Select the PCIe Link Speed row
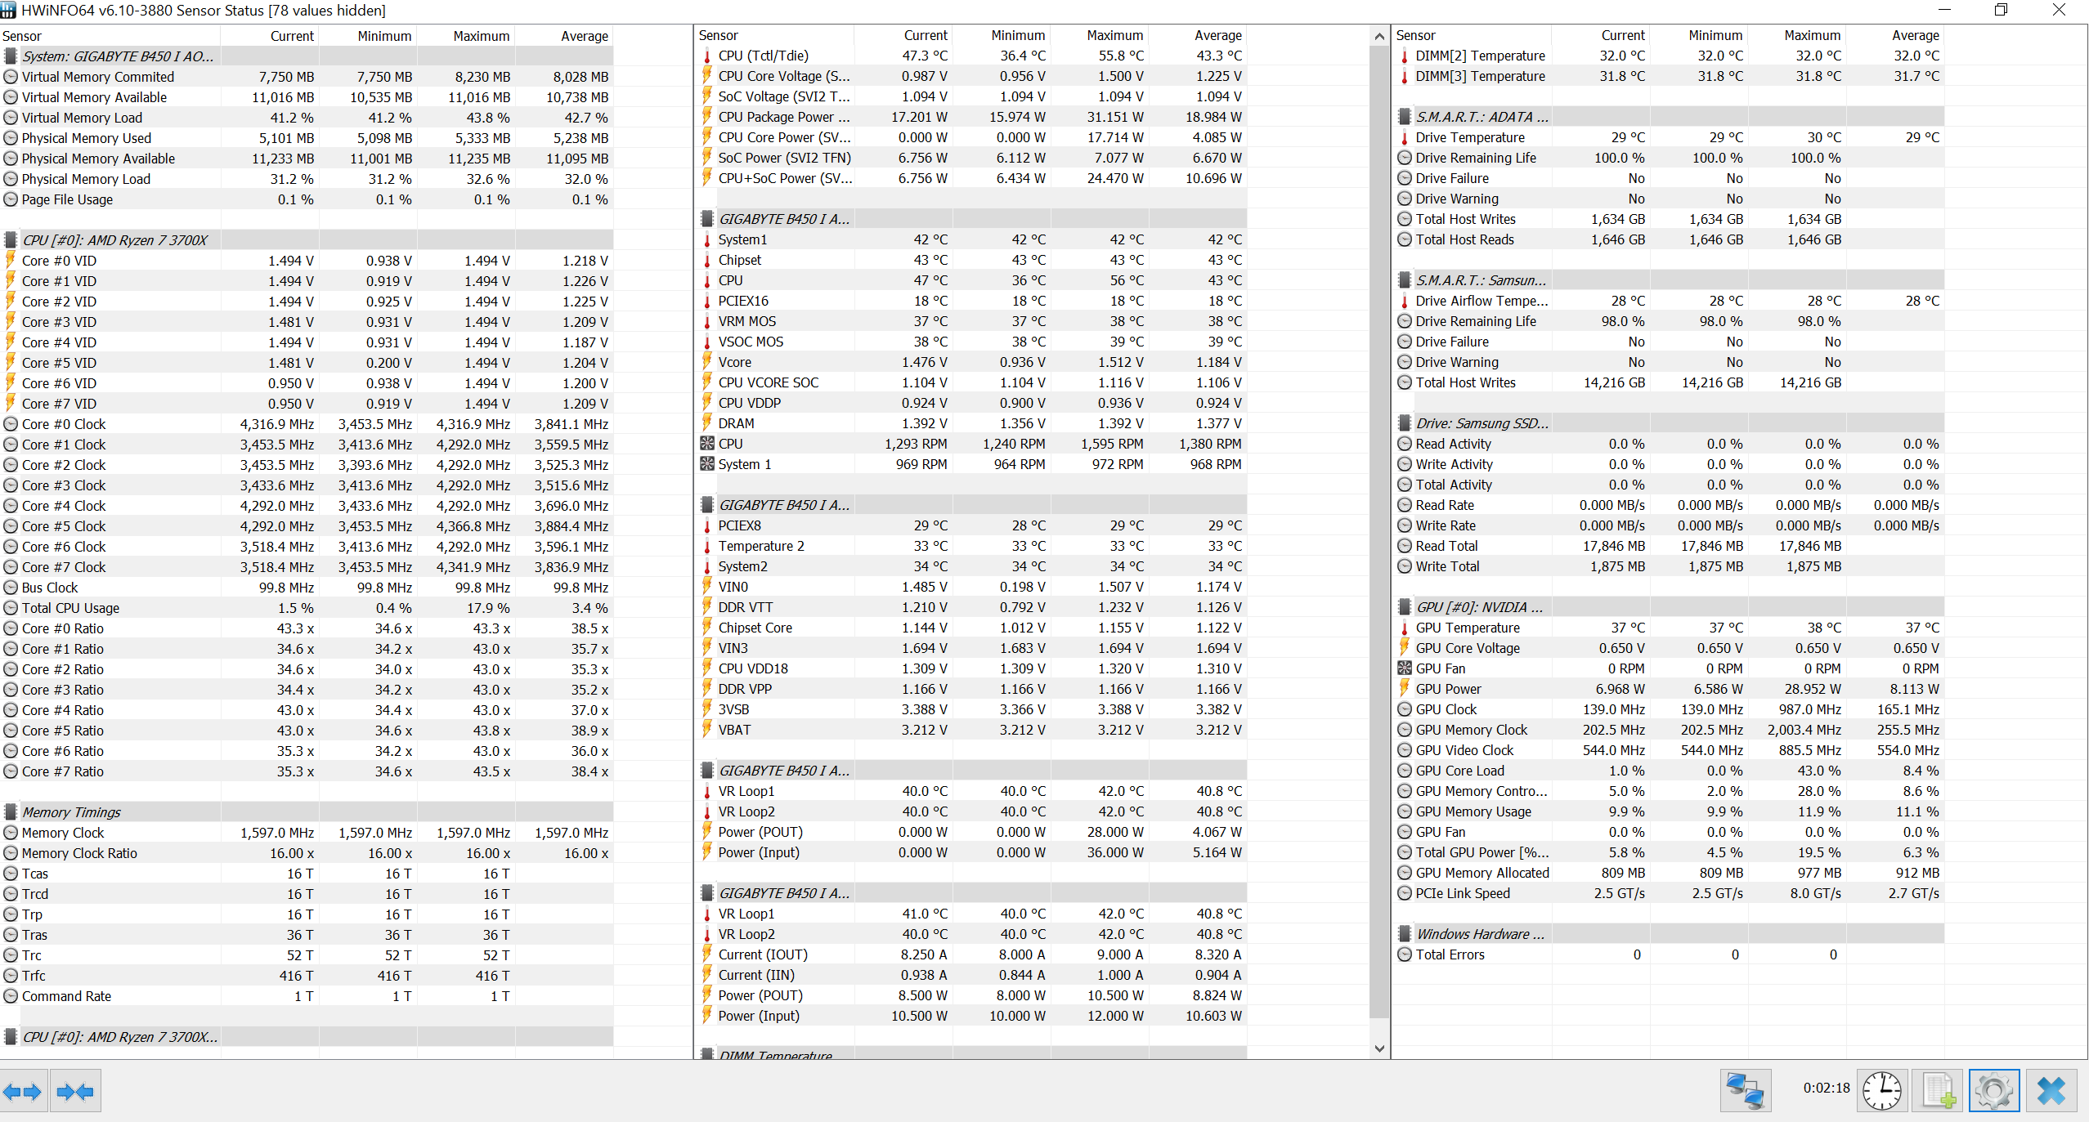 (x=1670, y=893)
